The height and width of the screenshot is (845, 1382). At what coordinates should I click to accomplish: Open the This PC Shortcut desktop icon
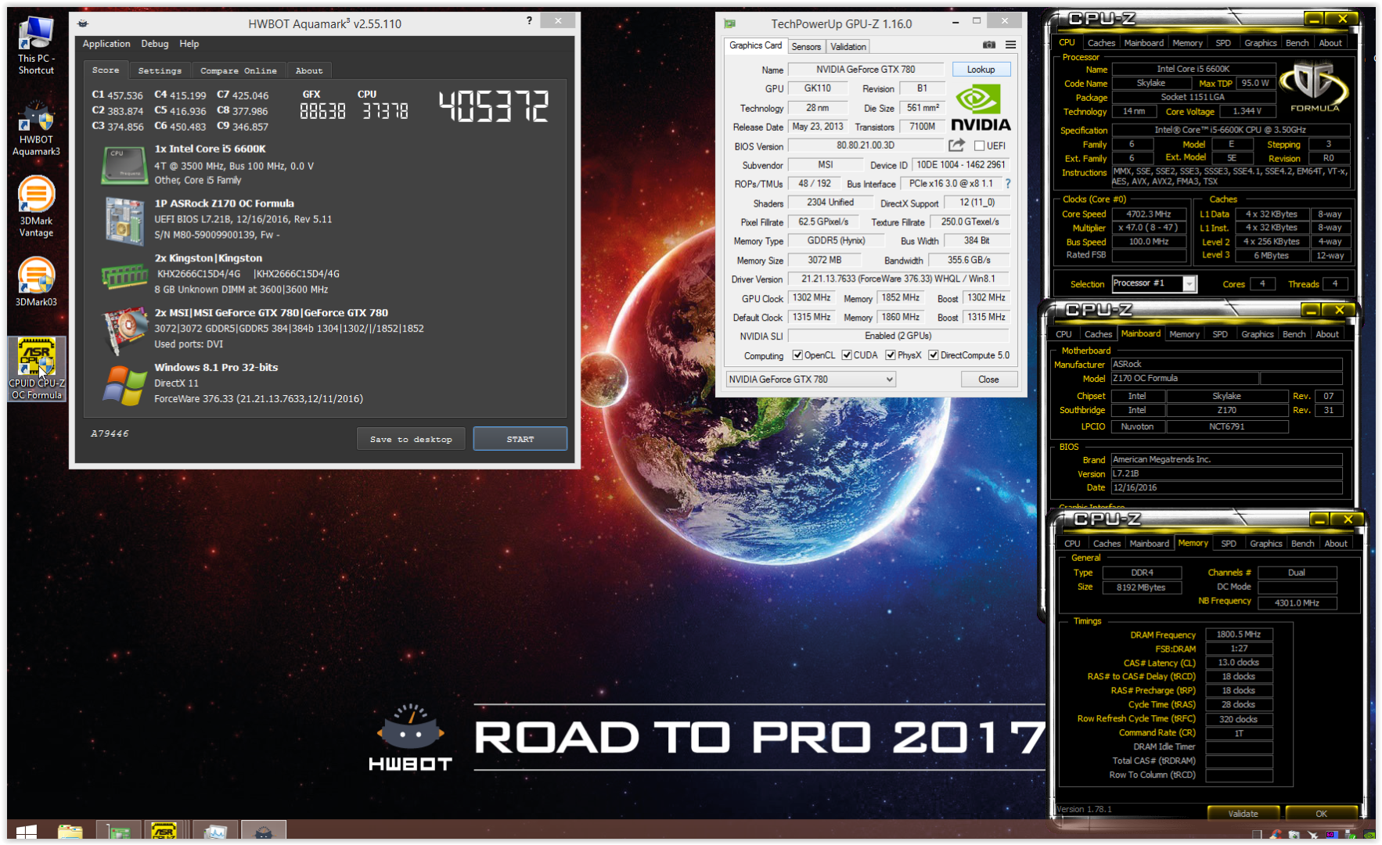(x=36, y=45)
